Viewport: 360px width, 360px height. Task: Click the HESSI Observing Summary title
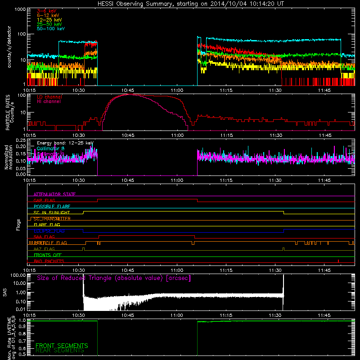click(191, 4)
